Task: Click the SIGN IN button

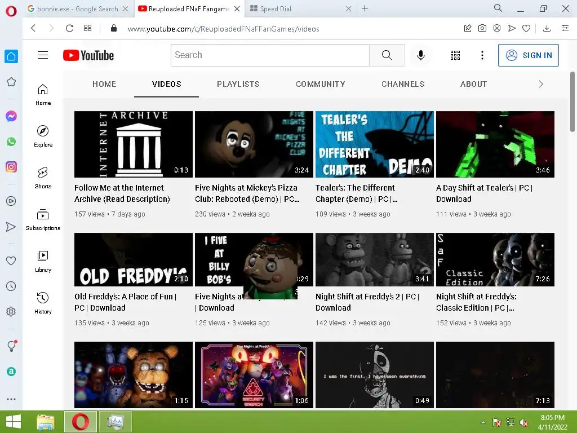Action: coord(528,55)
